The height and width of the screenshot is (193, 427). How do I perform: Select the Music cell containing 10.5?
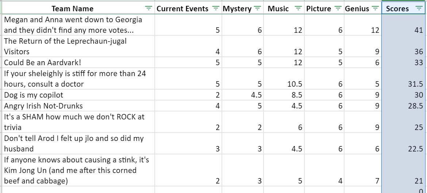click(284, 79)
